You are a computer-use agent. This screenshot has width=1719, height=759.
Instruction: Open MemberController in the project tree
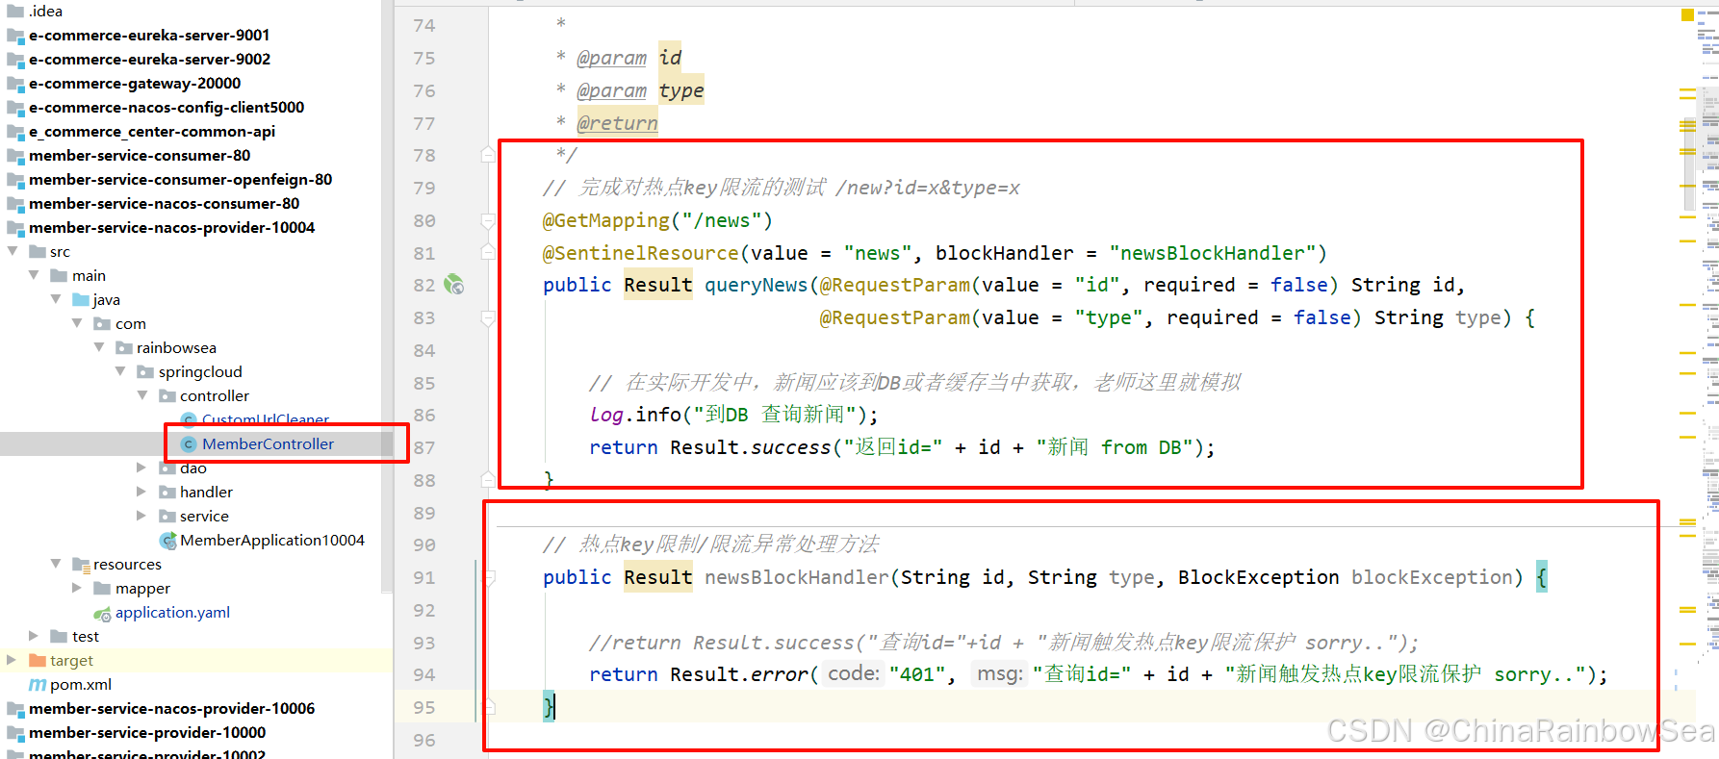(268, 444)
